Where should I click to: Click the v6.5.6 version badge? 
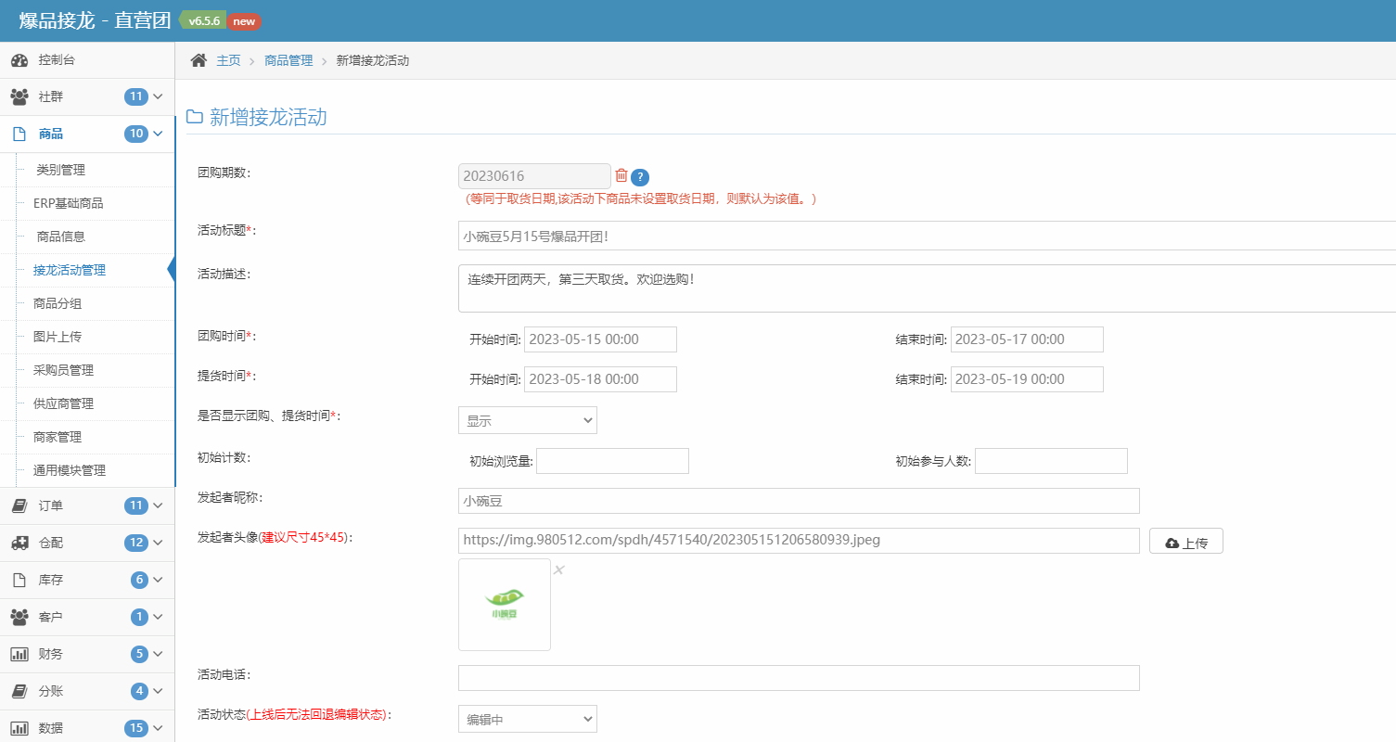pos(203,20)
